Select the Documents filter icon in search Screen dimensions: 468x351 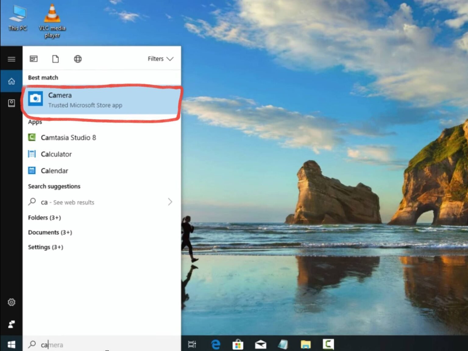(55, 58)
